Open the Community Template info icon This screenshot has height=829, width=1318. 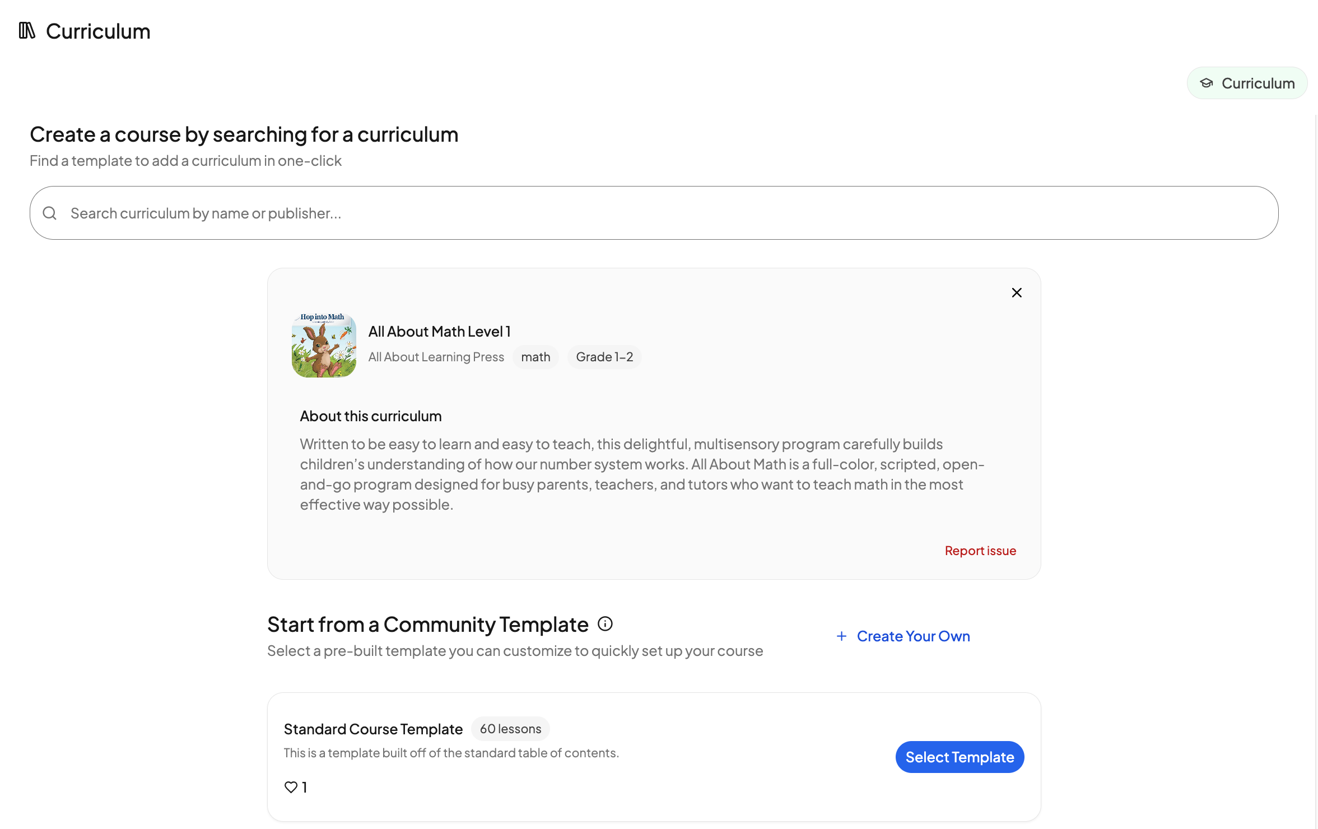click(605, 624)
